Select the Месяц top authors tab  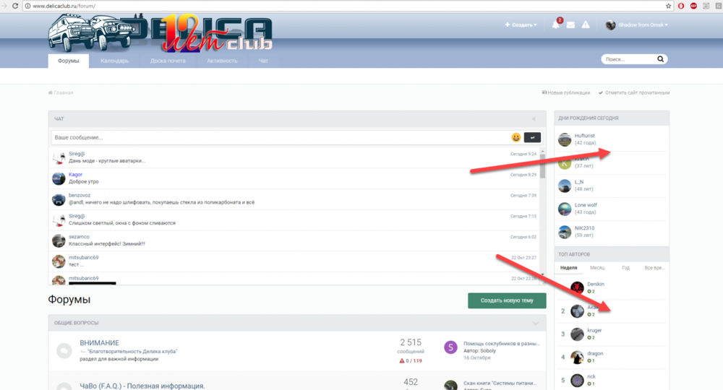(x=597, y=267)
